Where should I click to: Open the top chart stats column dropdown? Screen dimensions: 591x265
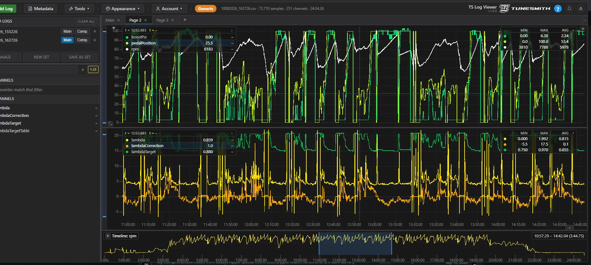coord(573,30)
